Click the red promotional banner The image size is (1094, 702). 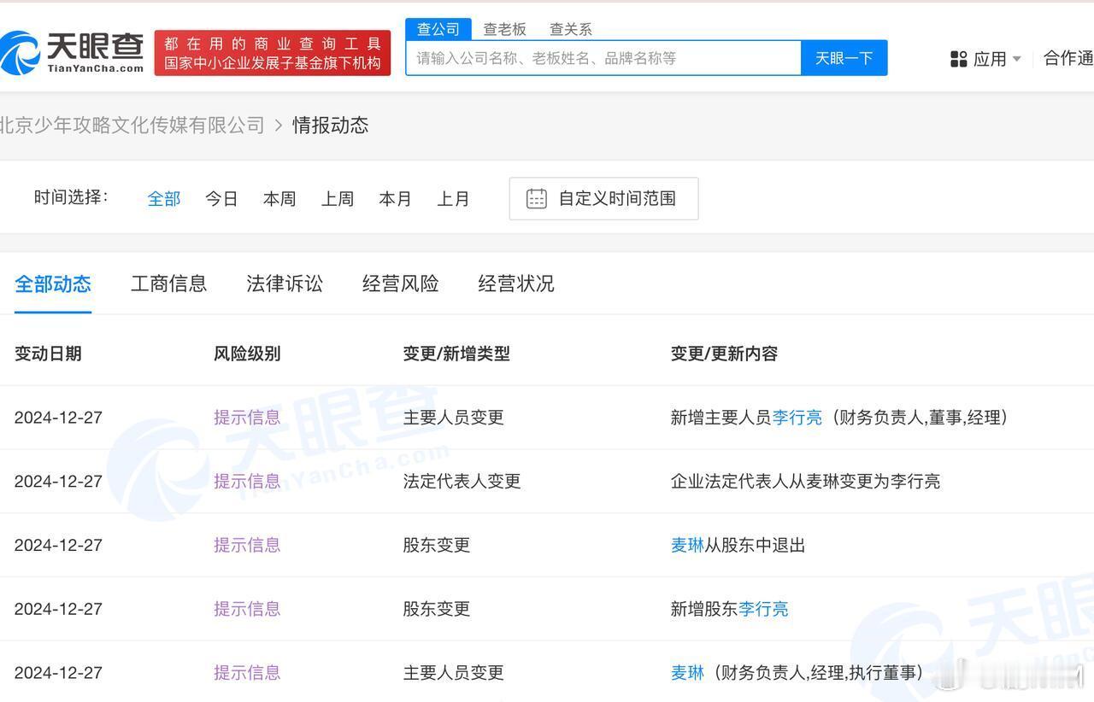point(273,53)
